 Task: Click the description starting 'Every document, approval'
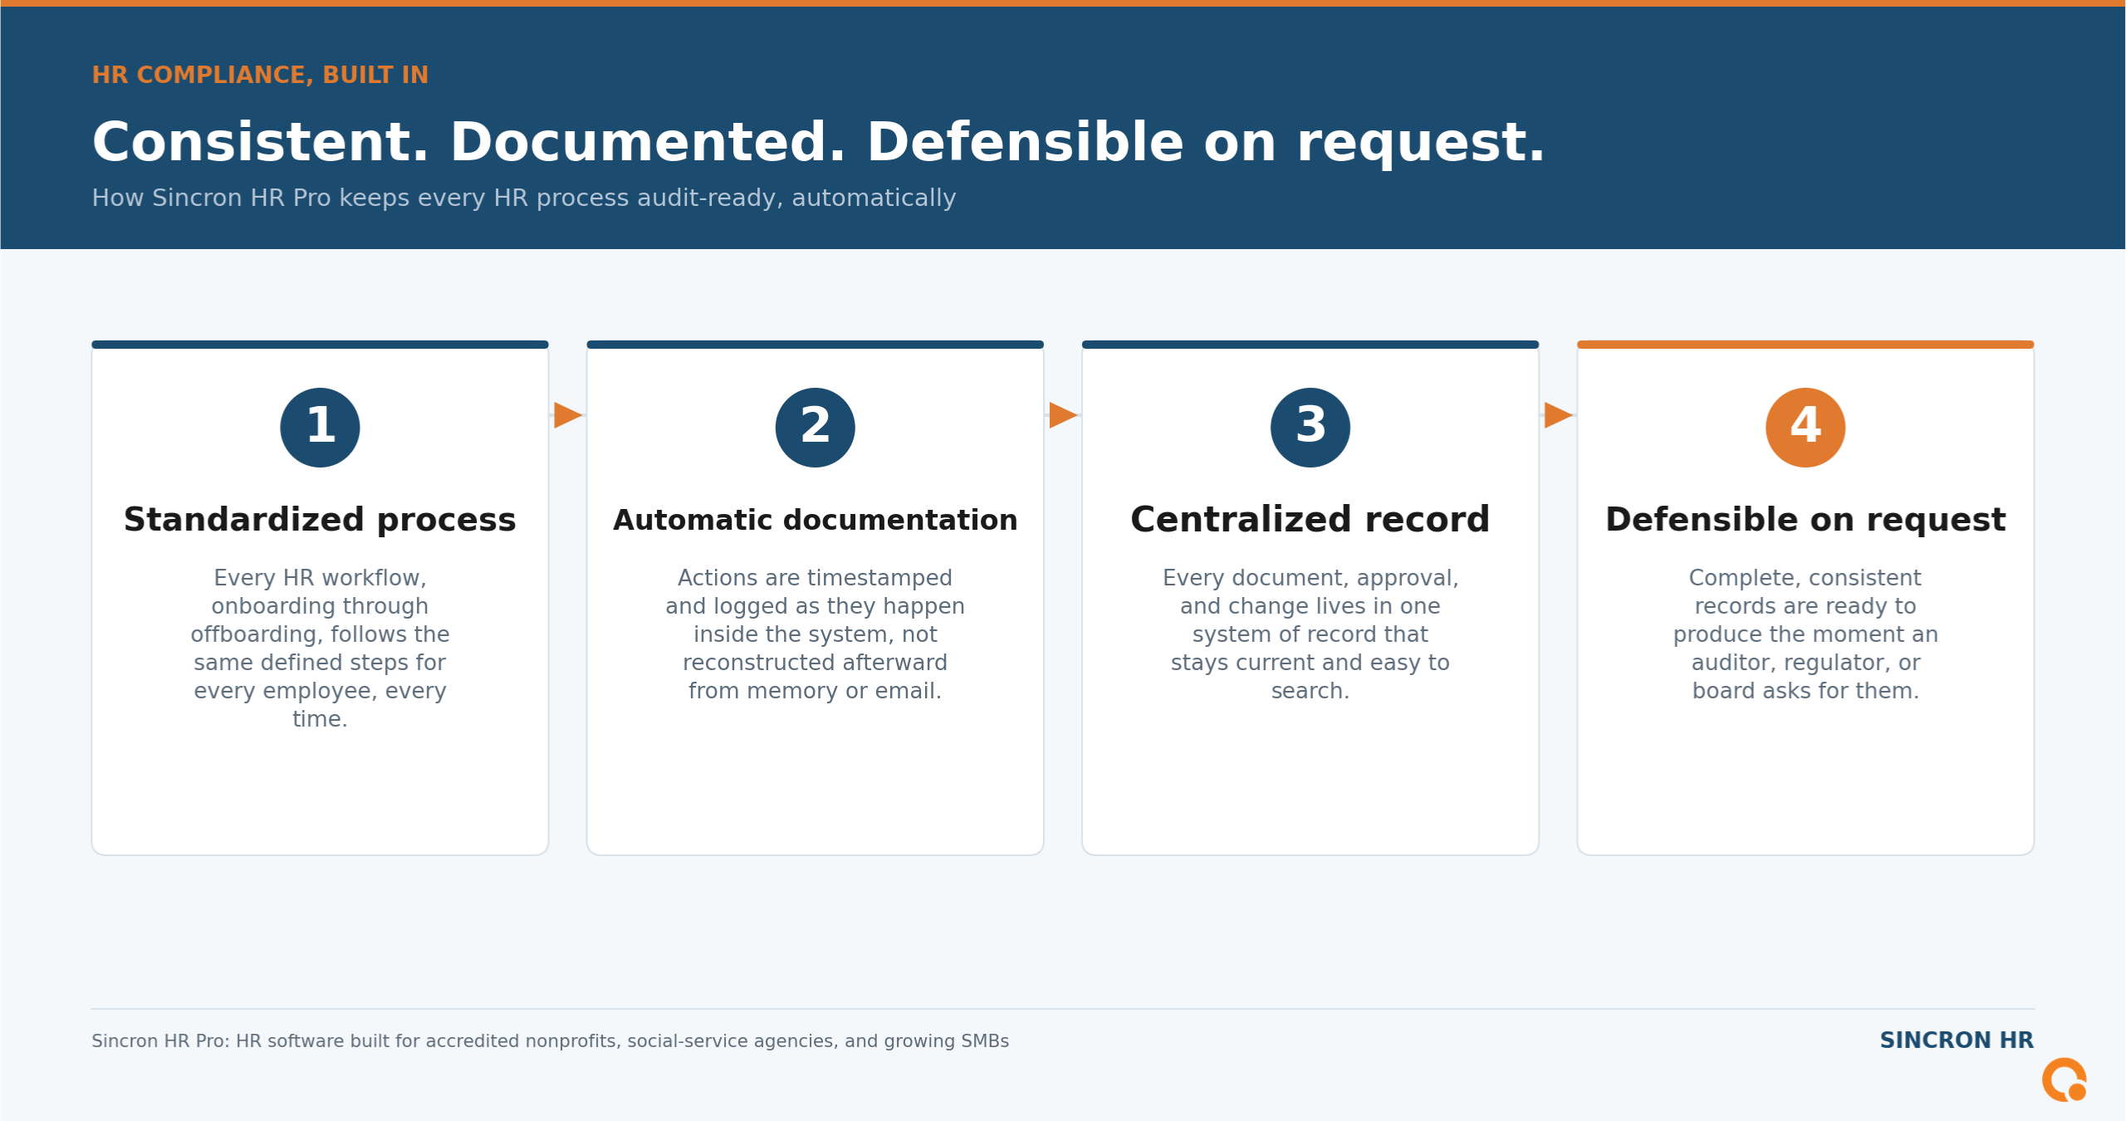tap(1310, 634)
